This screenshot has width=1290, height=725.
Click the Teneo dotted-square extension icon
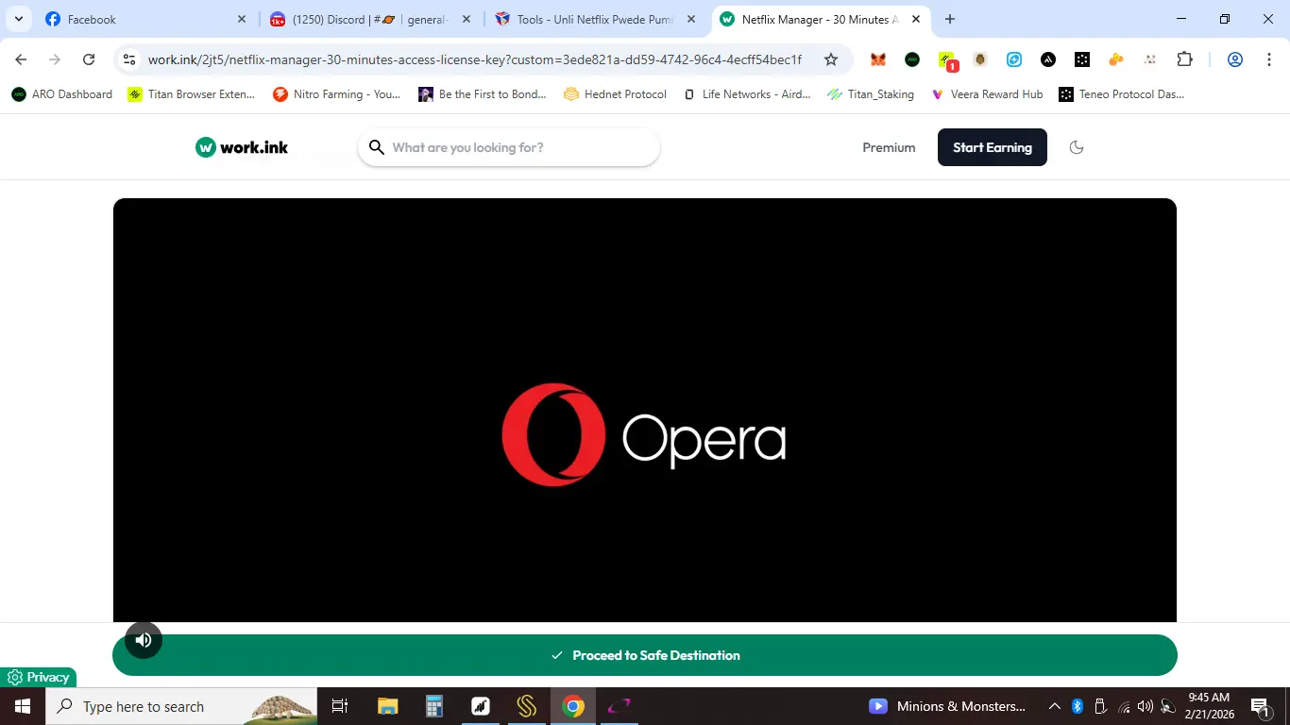[x=1082, y=59]
